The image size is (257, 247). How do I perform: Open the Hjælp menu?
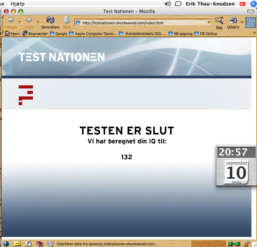coord(18,3)
